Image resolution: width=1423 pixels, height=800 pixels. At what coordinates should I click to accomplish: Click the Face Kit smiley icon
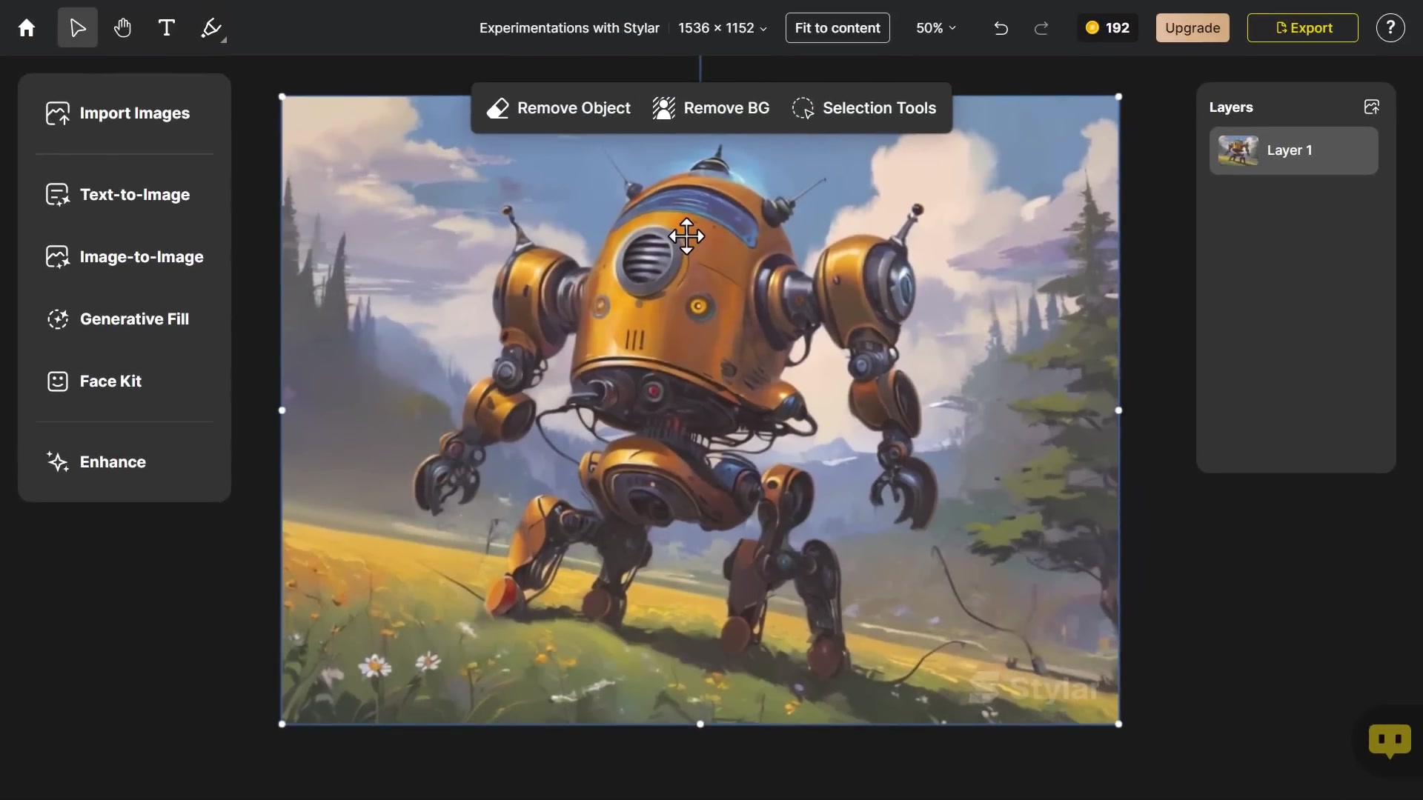click(x=58, y=381)
